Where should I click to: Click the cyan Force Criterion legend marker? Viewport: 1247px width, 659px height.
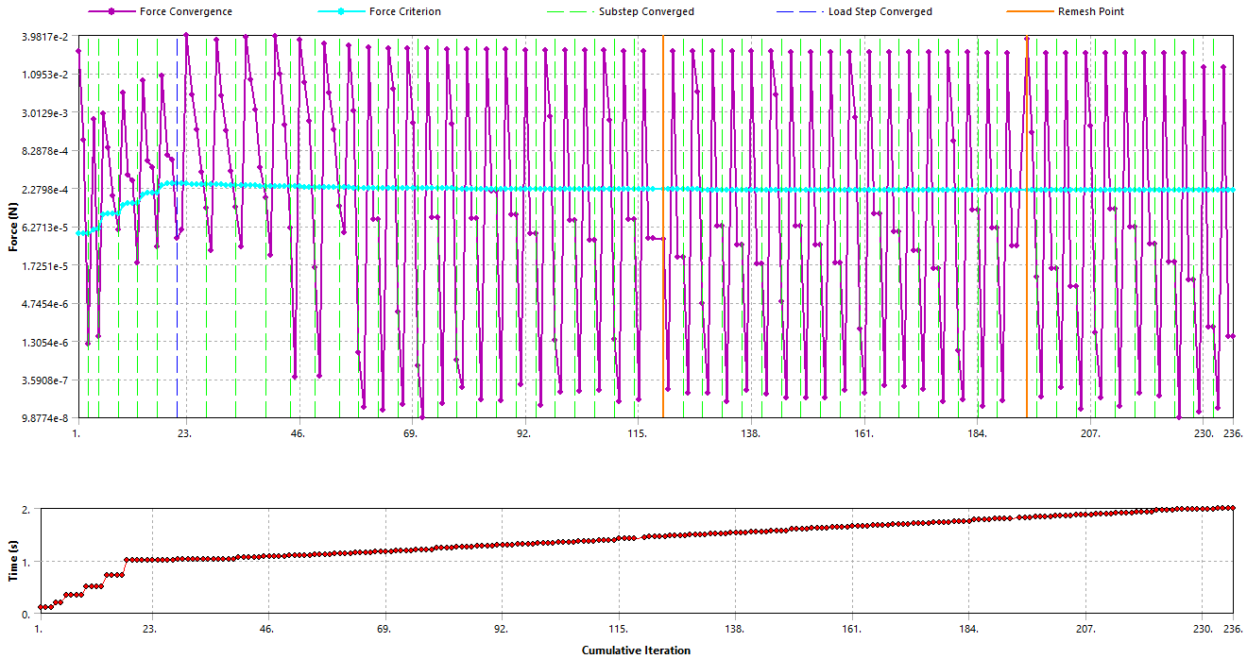(338, 12)
